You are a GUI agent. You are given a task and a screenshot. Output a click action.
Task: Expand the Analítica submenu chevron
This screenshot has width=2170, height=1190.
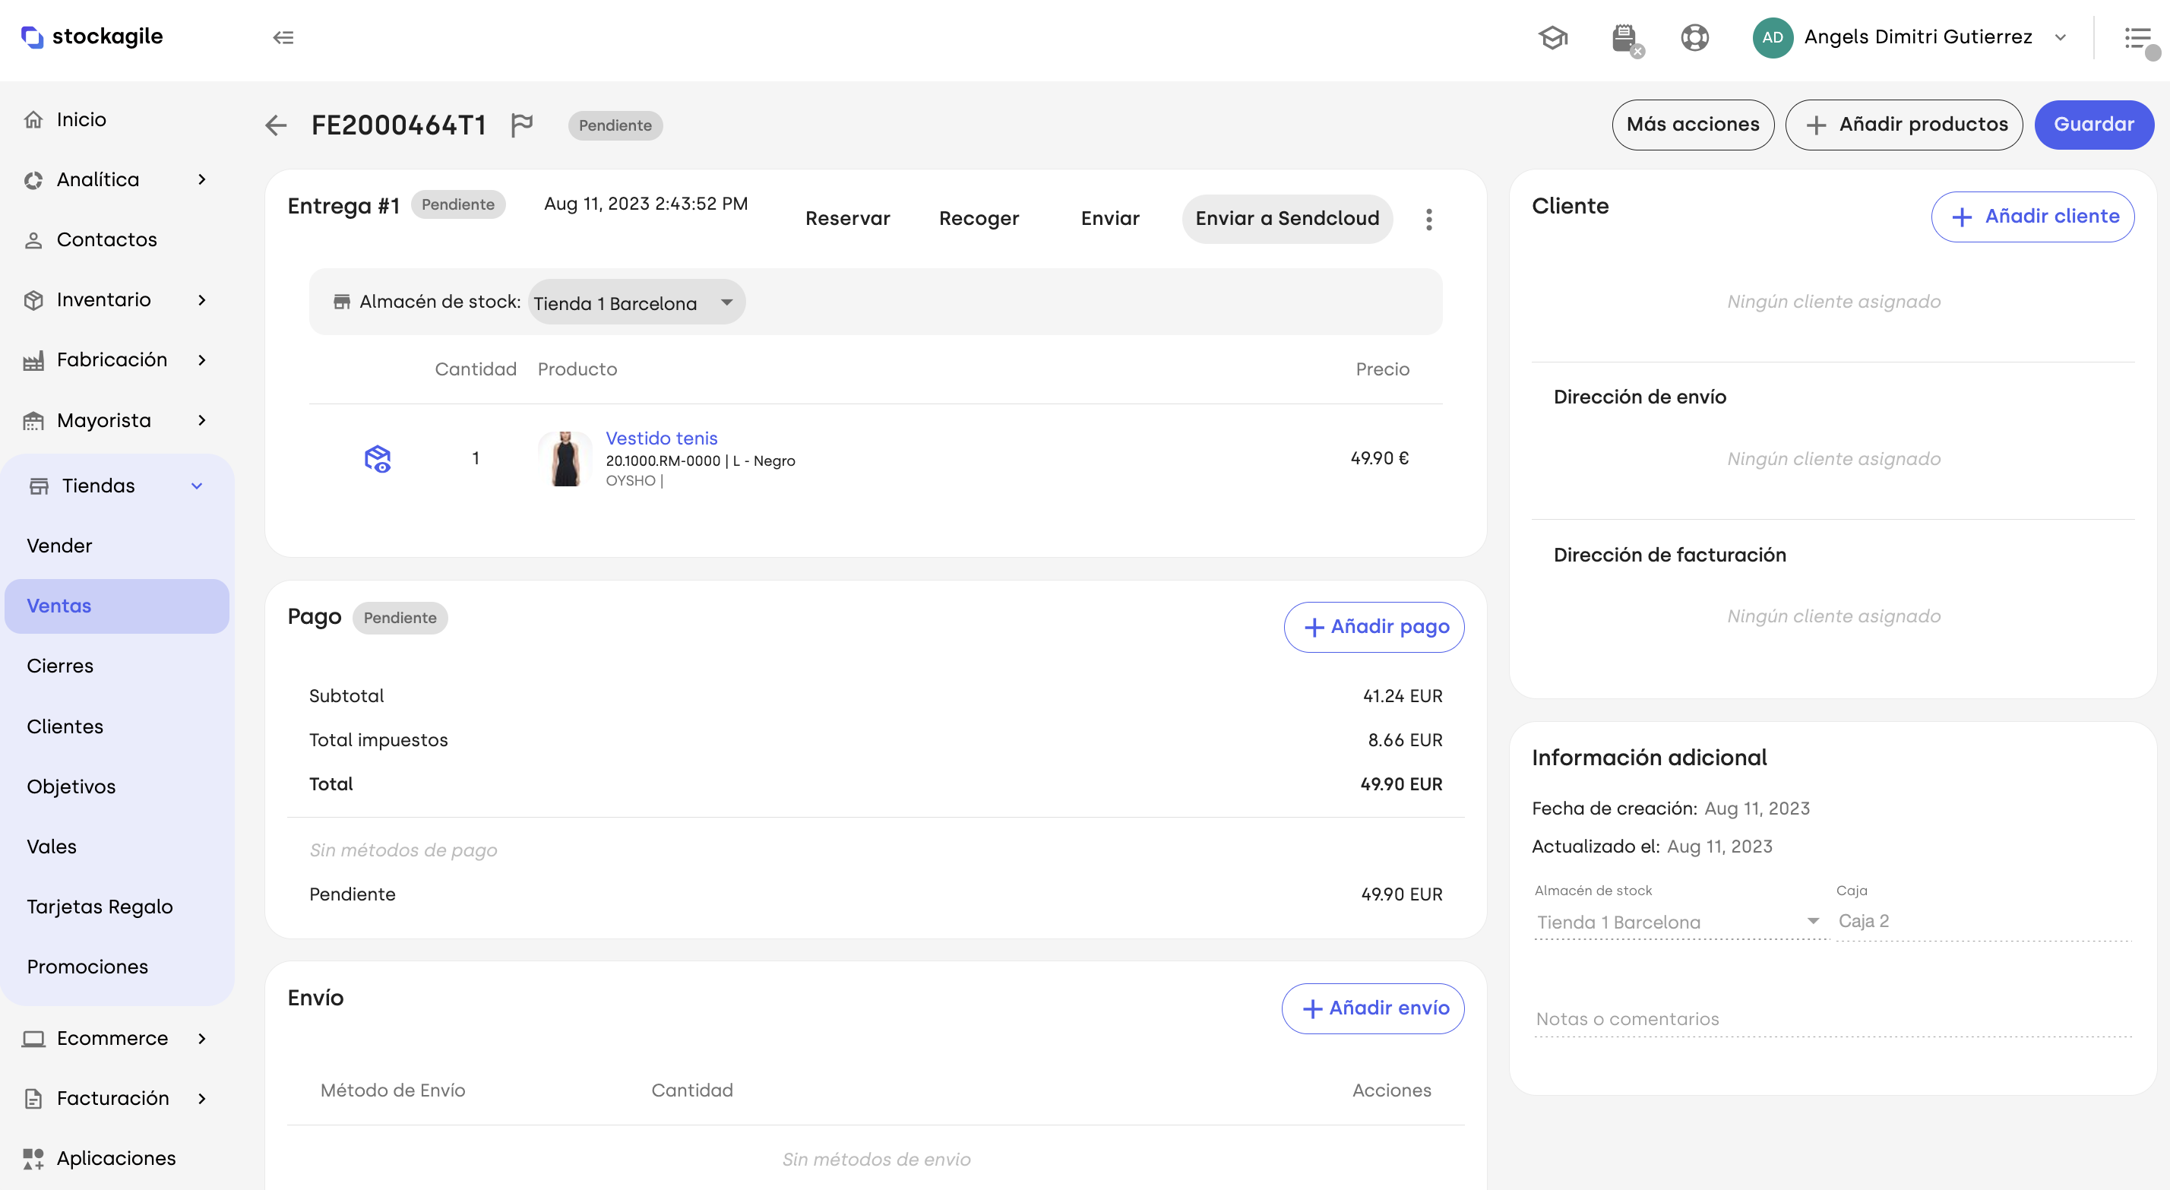point(201,179)
